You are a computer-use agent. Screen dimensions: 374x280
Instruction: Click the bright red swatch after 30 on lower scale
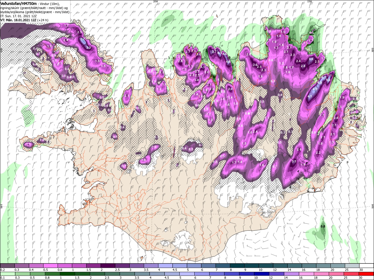tap(366, 274)
